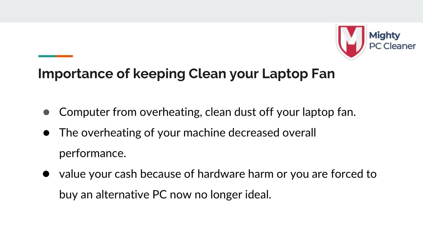Click the white 'M' letter inside shield
Viewport: 423px width, 238px height.
coord(351,39)
